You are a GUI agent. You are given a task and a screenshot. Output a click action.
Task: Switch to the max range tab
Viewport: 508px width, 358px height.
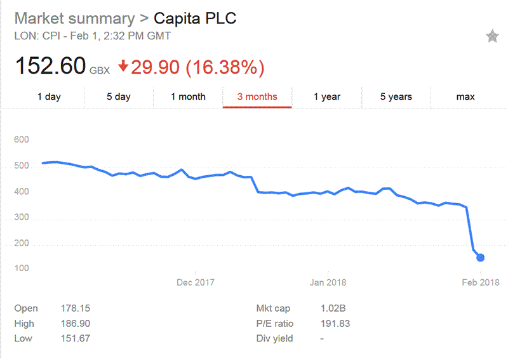coord(465,97)
